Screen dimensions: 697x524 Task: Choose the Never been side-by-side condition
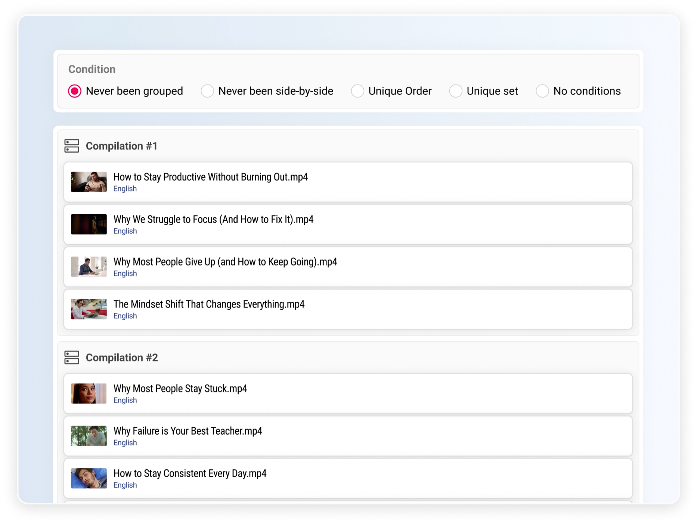point(207,91)
